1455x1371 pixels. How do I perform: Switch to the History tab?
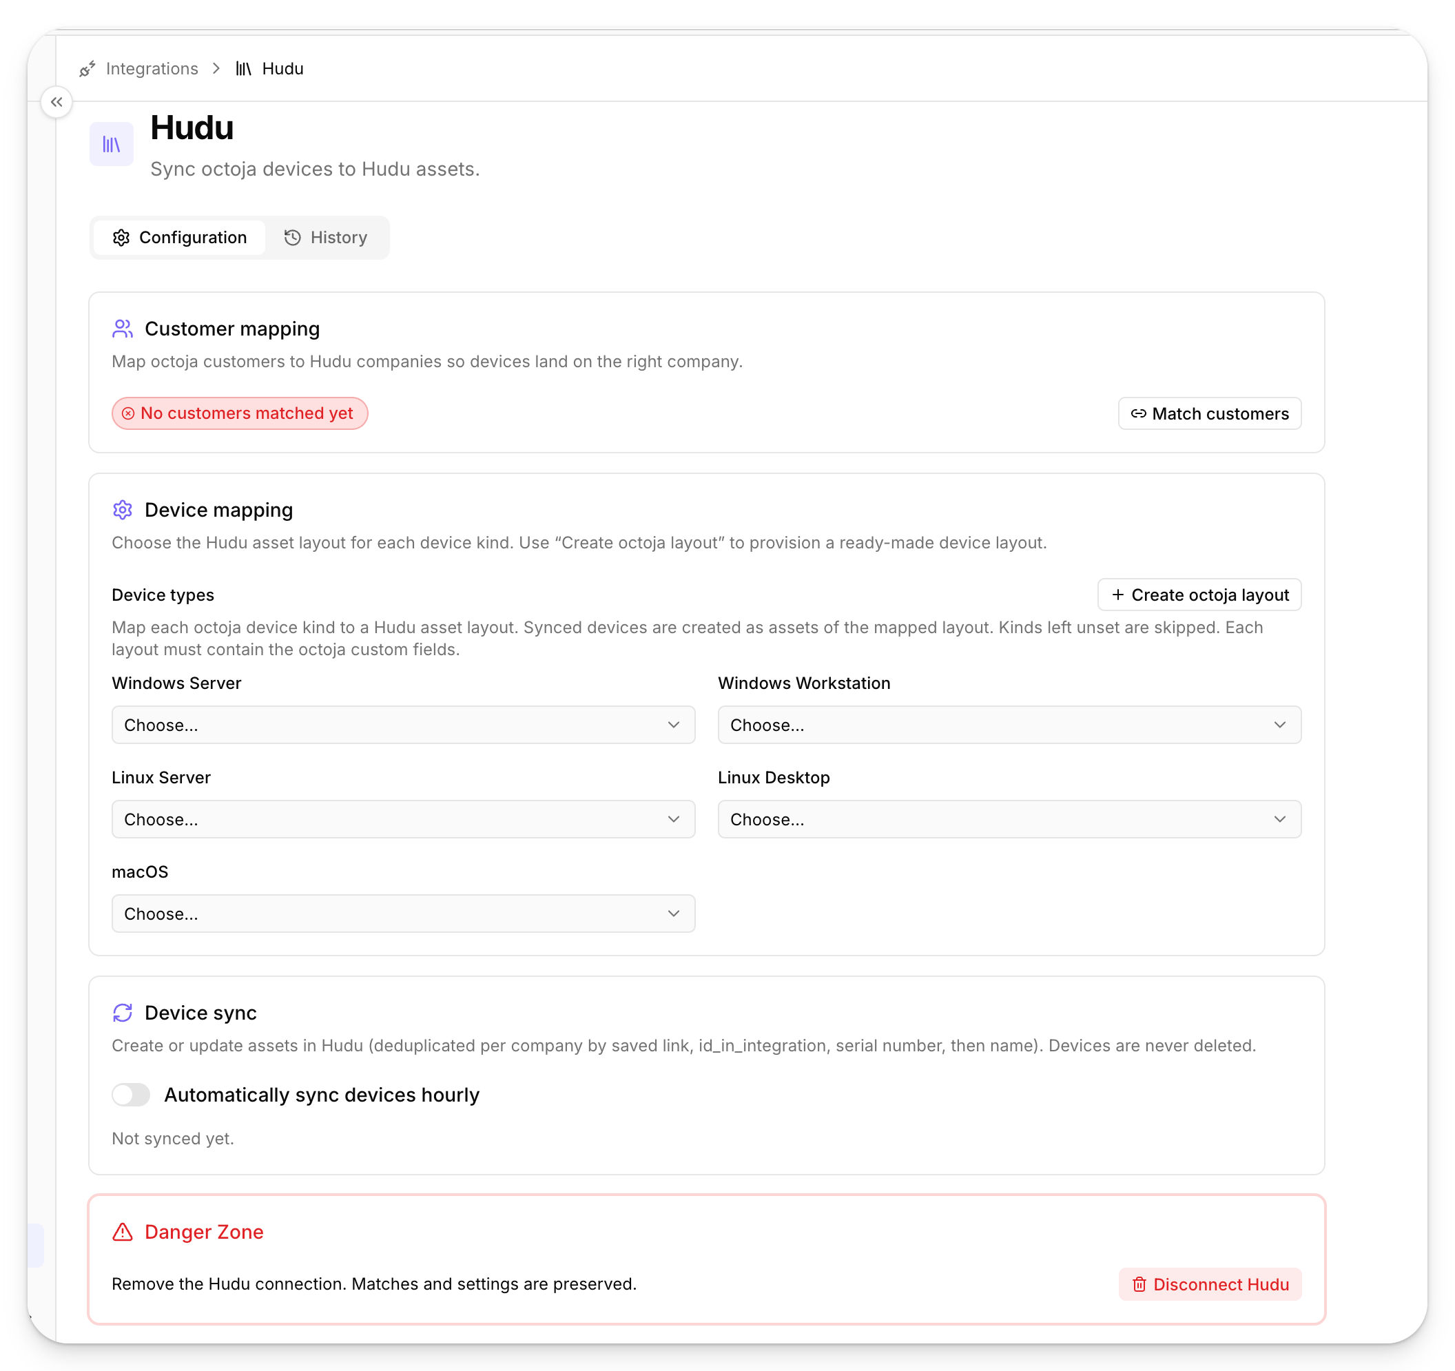point(326,238)
